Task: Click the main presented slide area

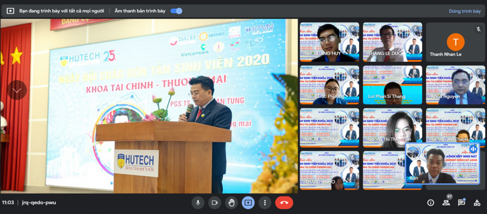Action: (x=149, y=106)
